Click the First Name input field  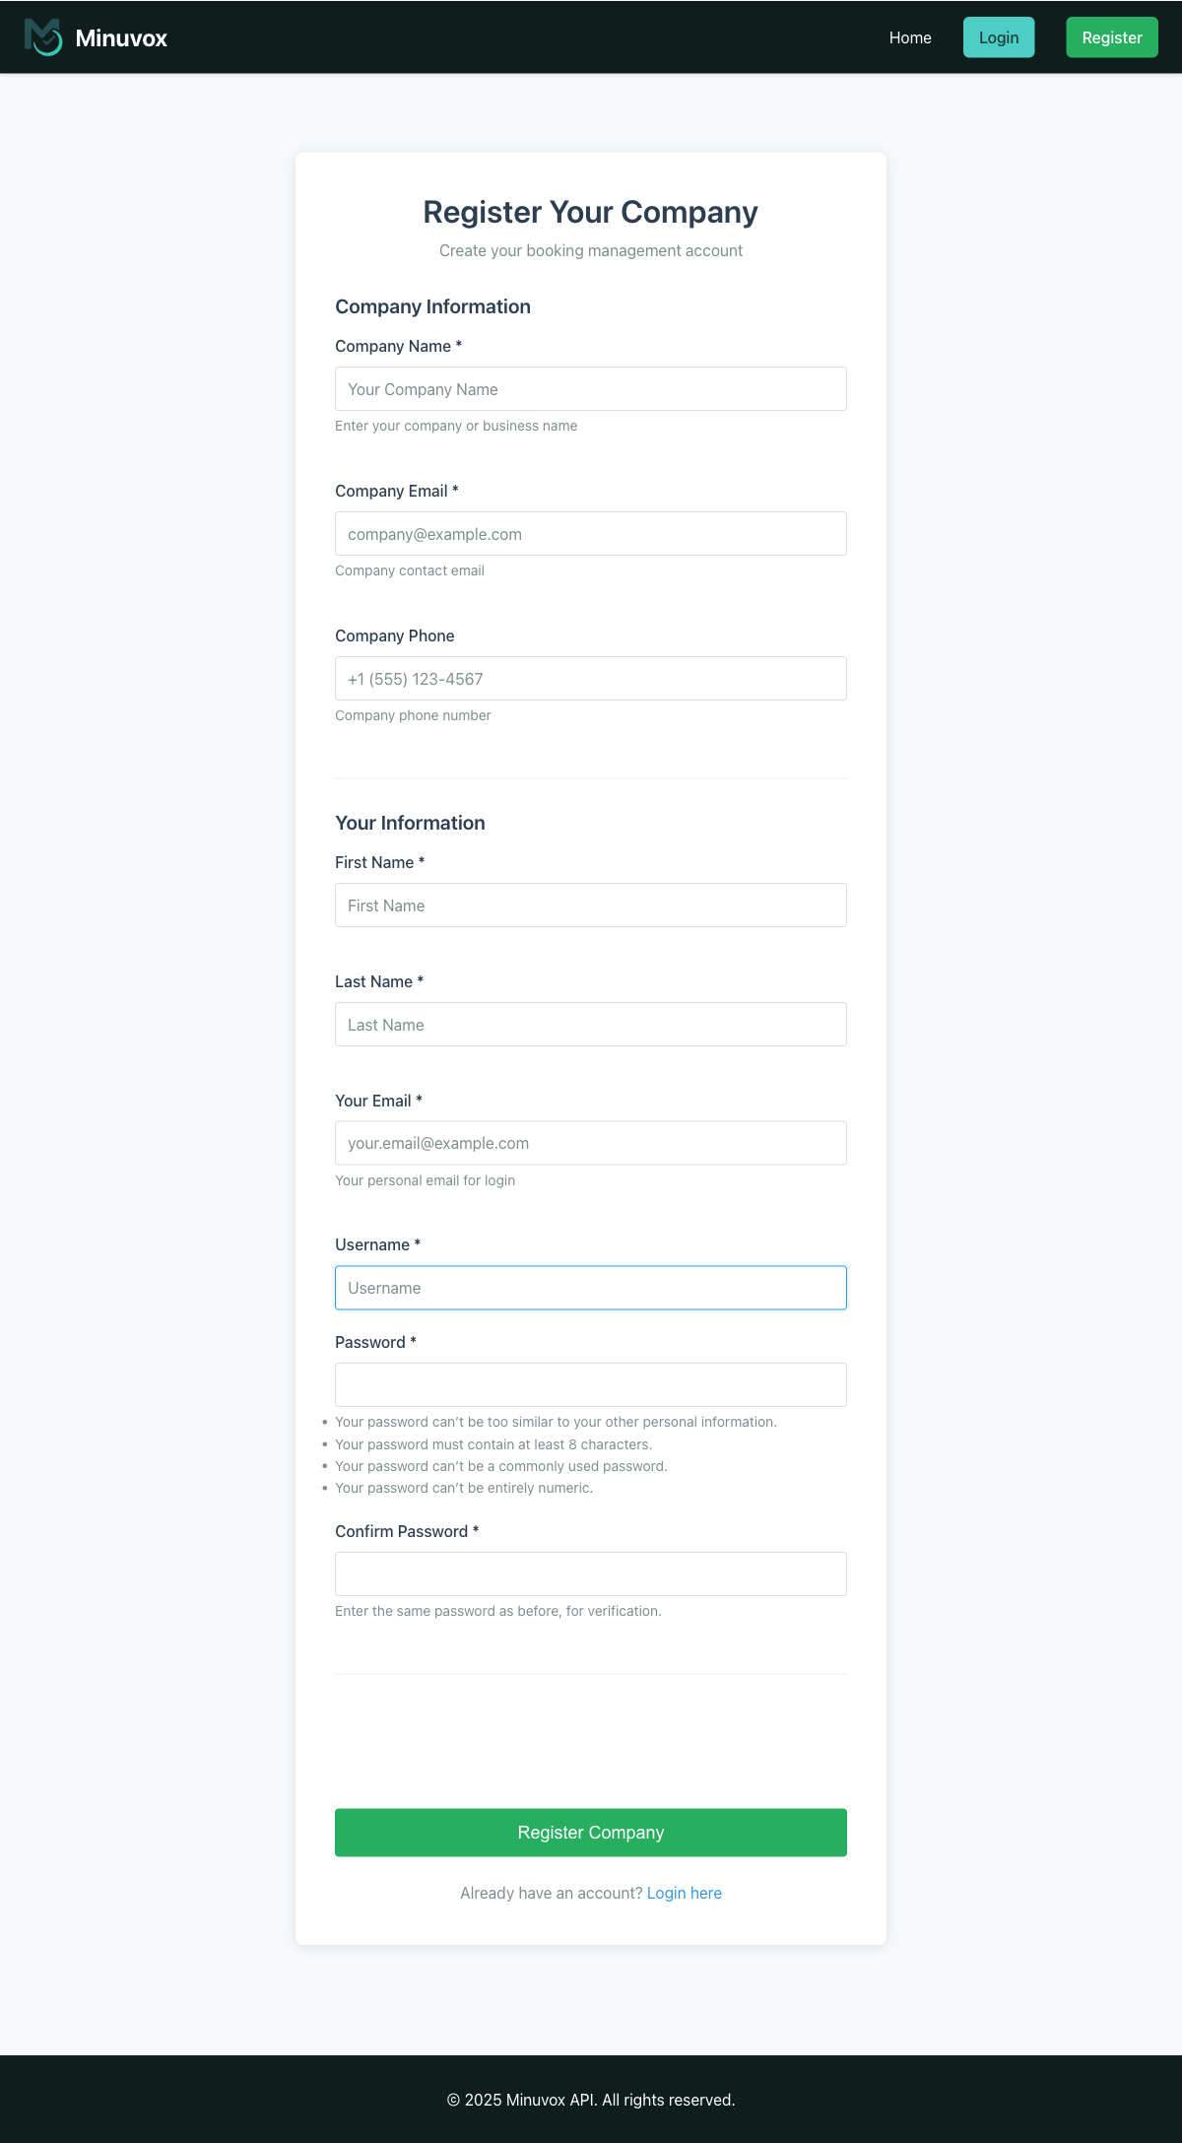(x=590, y=904)
